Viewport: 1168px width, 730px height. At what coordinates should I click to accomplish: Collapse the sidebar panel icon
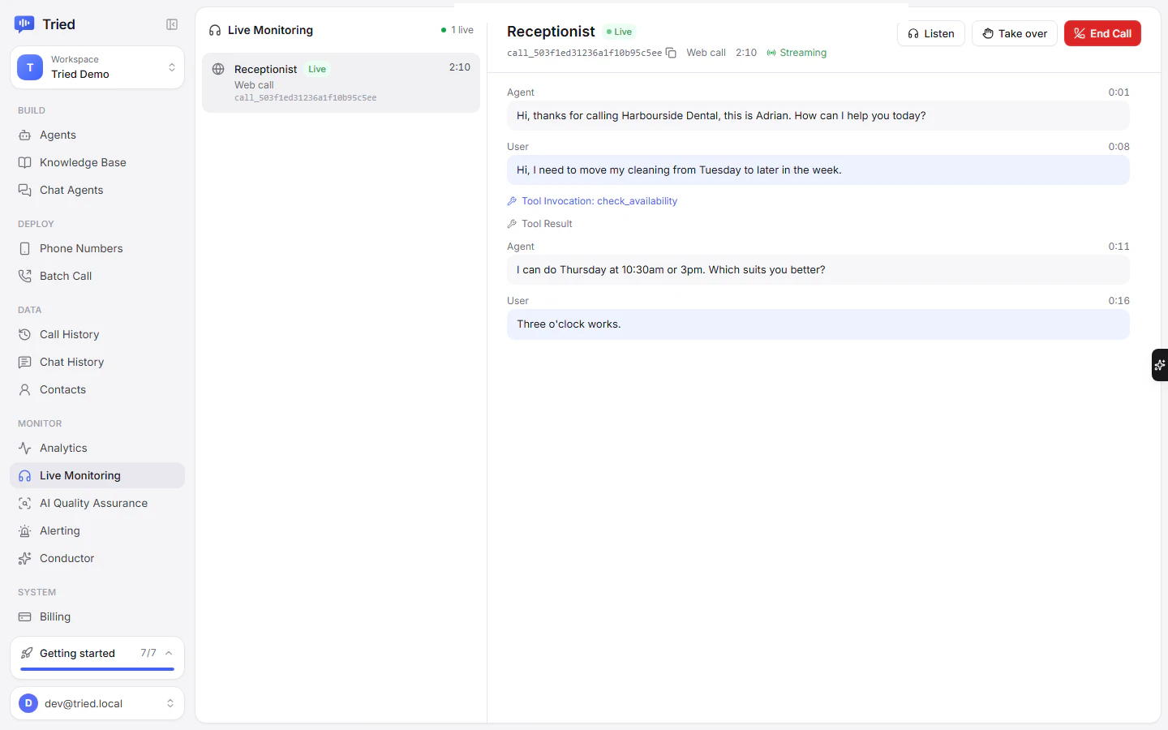(172, 24)
